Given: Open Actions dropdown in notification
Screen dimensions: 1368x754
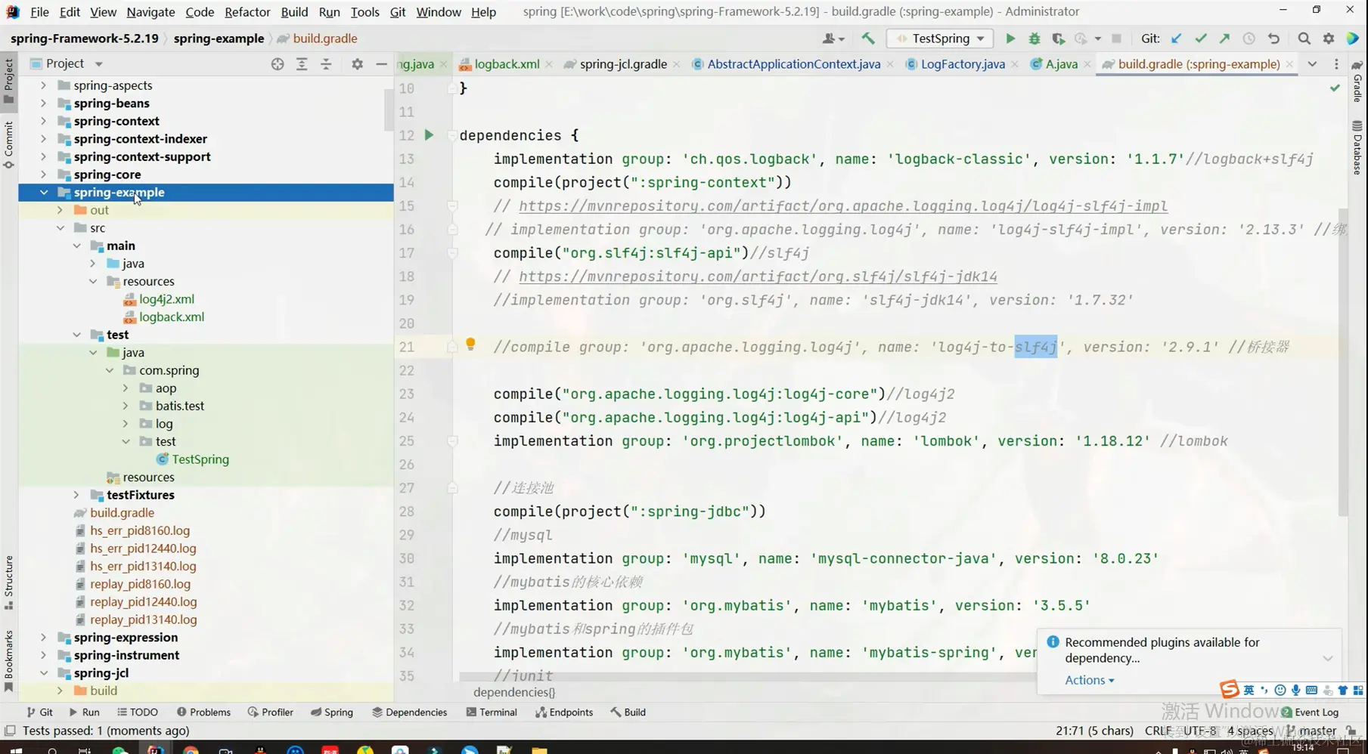Looking at the screenshot, I should click(x=1090, y=680).
